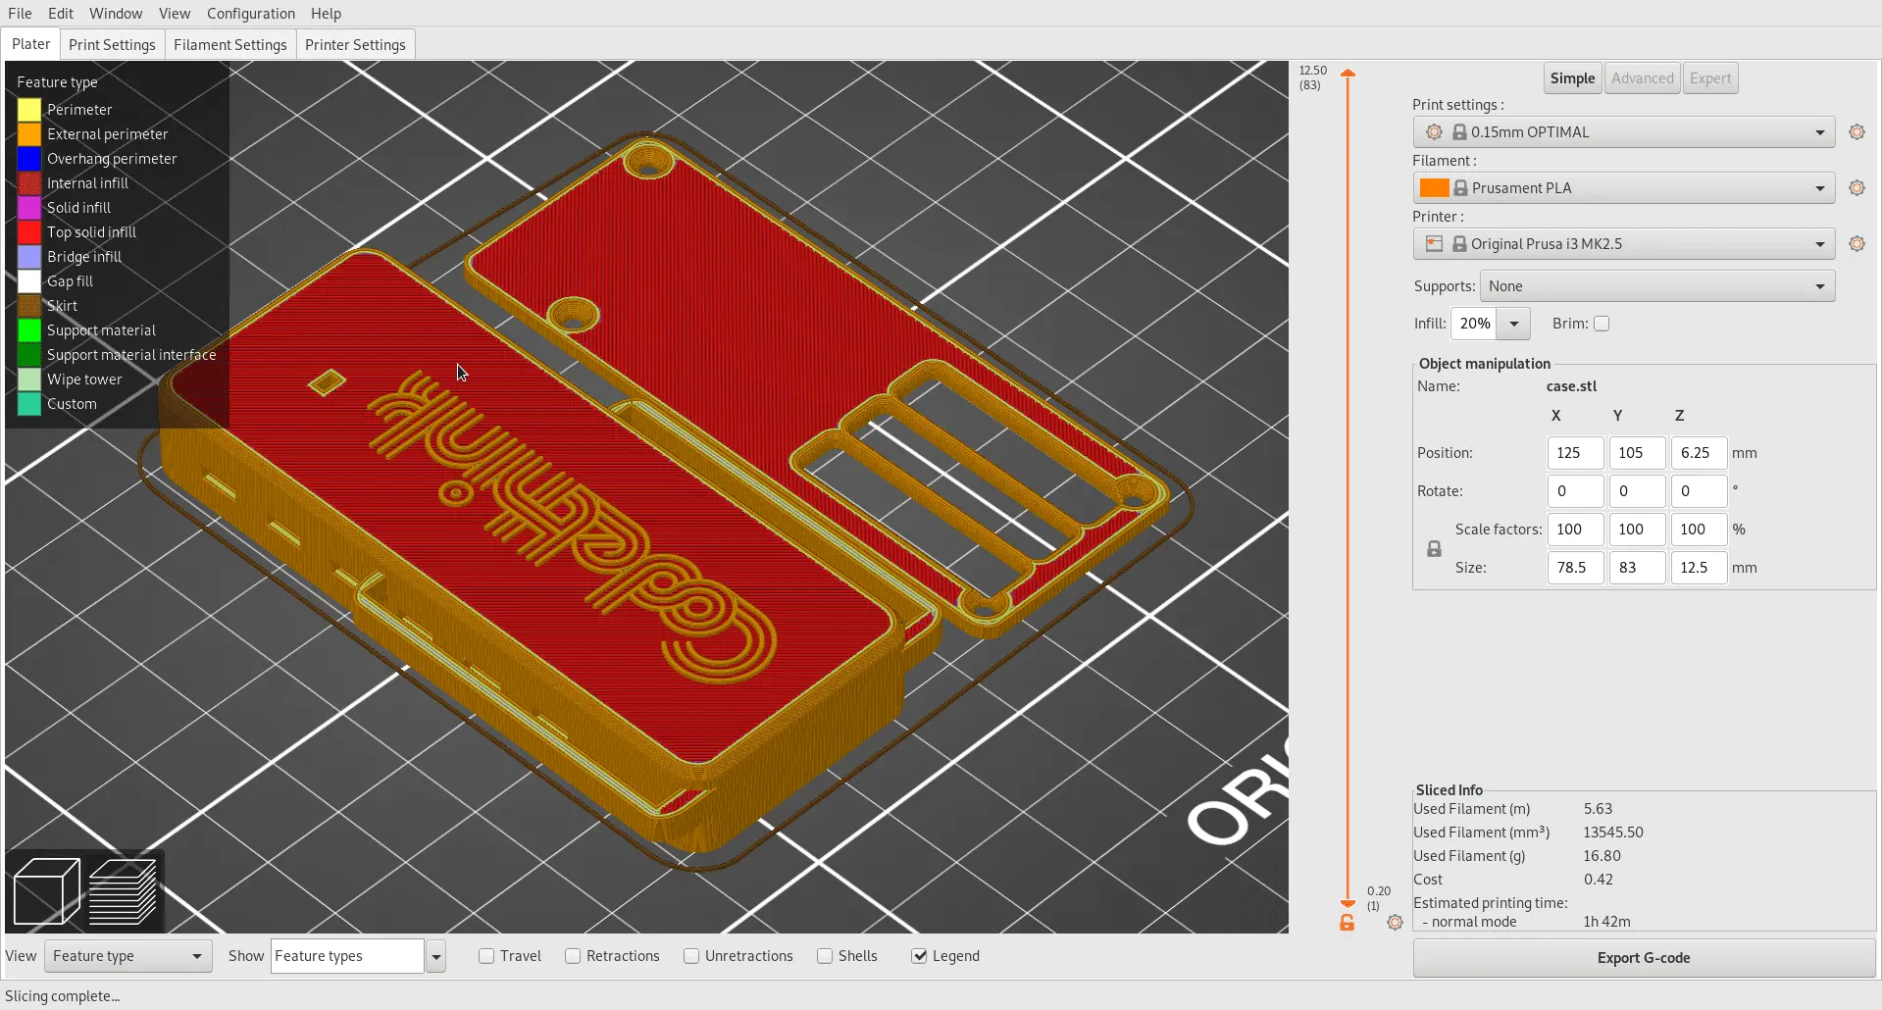The image size is (1882, 1010).
Task: Click the Internal infill dark red swatch
Action: click(29, 183)
